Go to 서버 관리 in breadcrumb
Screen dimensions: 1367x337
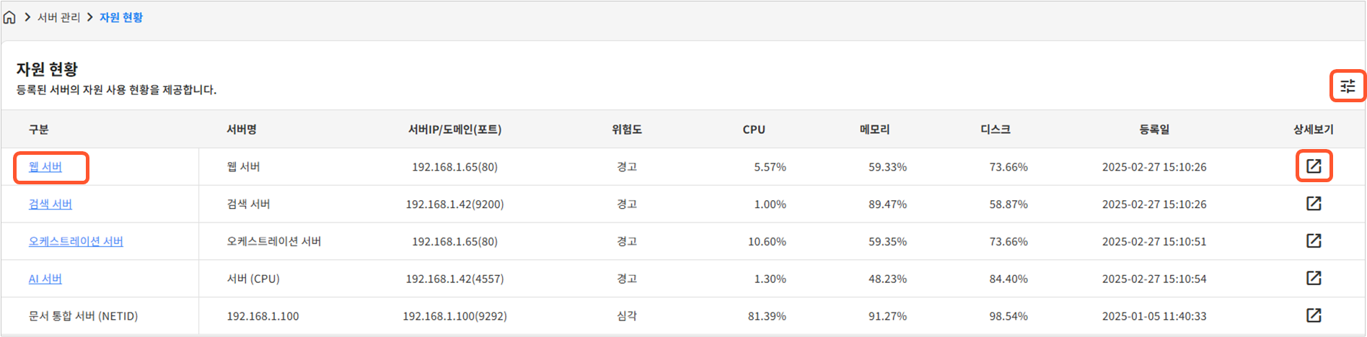(x=59, y=17)
